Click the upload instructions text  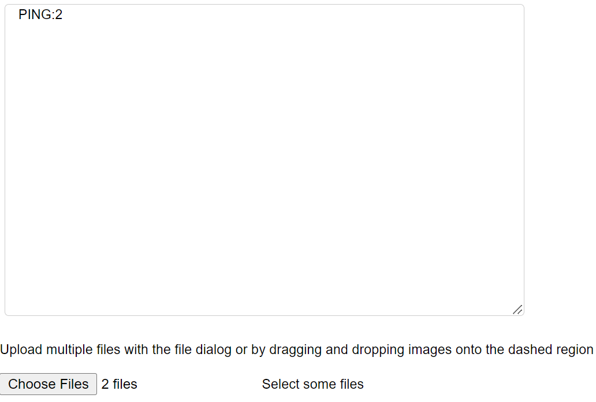pyautogui.click(x=297, y=349)
